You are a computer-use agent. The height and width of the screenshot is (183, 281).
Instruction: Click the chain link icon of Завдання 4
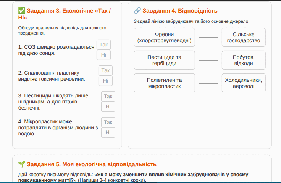pos(137,11)
